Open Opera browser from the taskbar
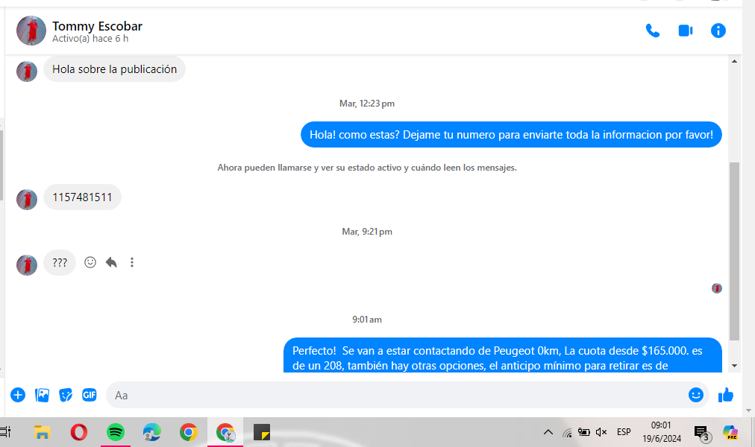 [79, 432]
